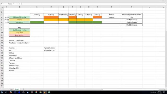Click the green Monday cell in row 6
The width and height of the screenshot is (167, 94).
pos(37,22)
